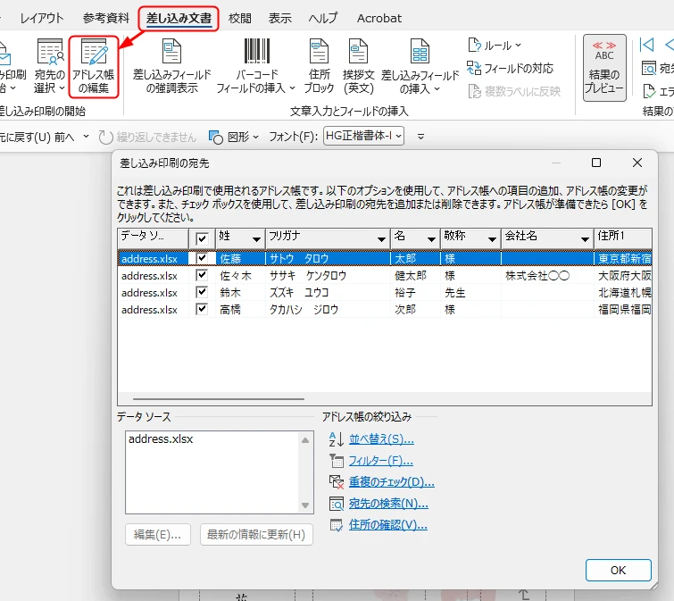Click data source list scroll up arrow
Image resolution: width=674 pixels, height=601 pixels.
pos(305,440)
